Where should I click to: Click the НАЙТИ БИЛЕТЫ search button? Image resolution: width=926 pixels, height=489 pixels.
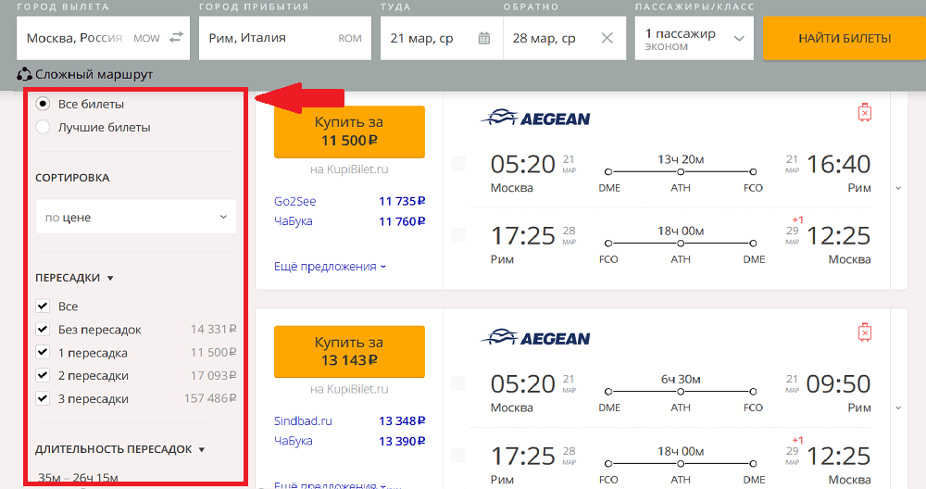[x=844, y=38]
